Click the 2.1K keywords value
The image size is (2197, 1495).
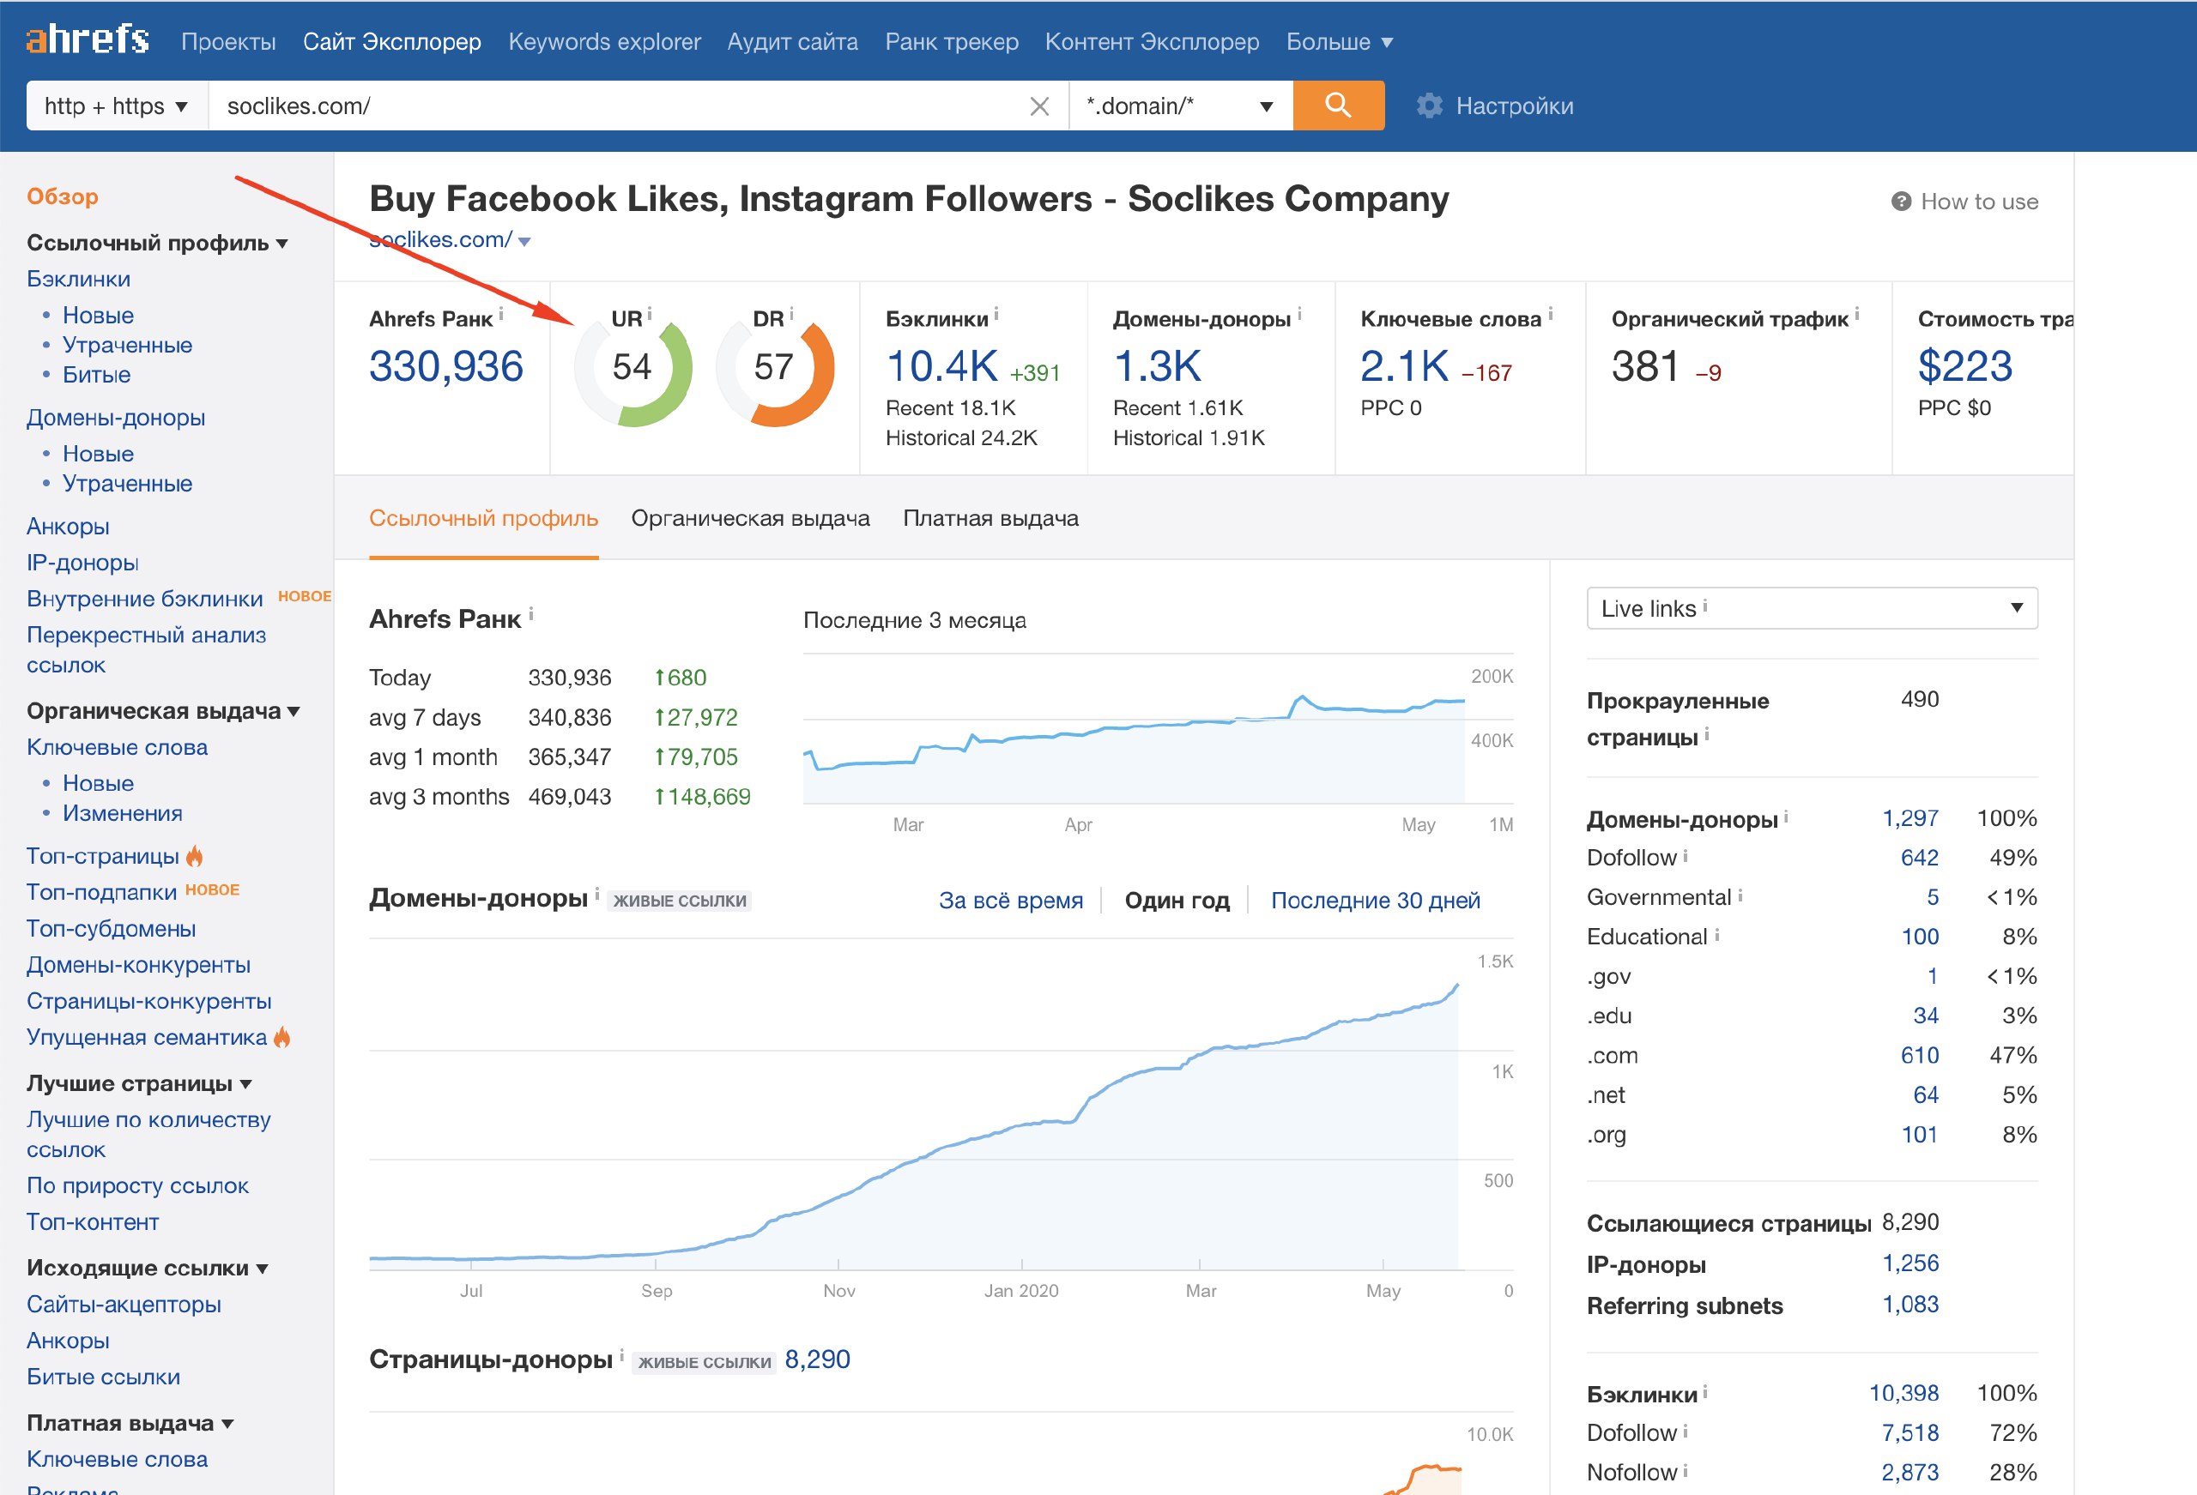[1404, 365]
